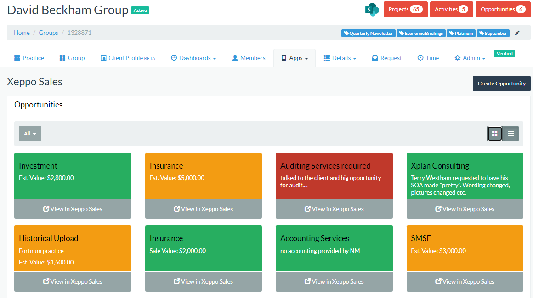
Task: Switch to grid card view
Action: [494, 134]
